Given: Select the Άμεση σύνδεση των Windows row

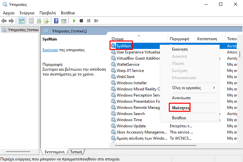Looking at the screenshot, I should pos(174,138).
